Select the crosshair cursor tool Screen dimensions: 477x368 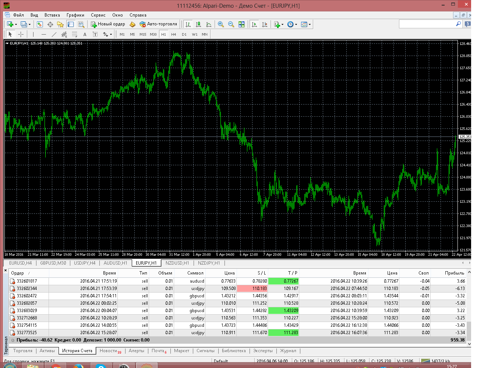21,34
